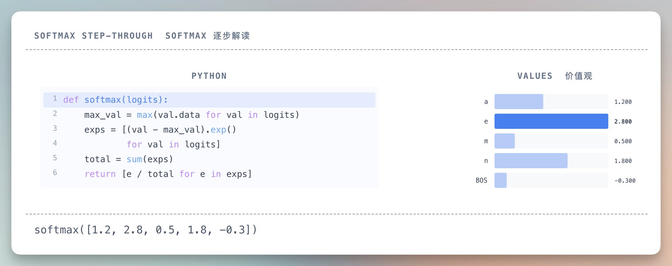Viewport: 672px width, 266px height.
Task: Click the value -0.300 next to BOS
Action: [625, 181]
